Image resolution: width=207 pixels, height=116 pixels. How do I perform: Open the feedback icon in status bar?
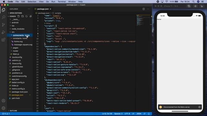[x=145, y=114]
